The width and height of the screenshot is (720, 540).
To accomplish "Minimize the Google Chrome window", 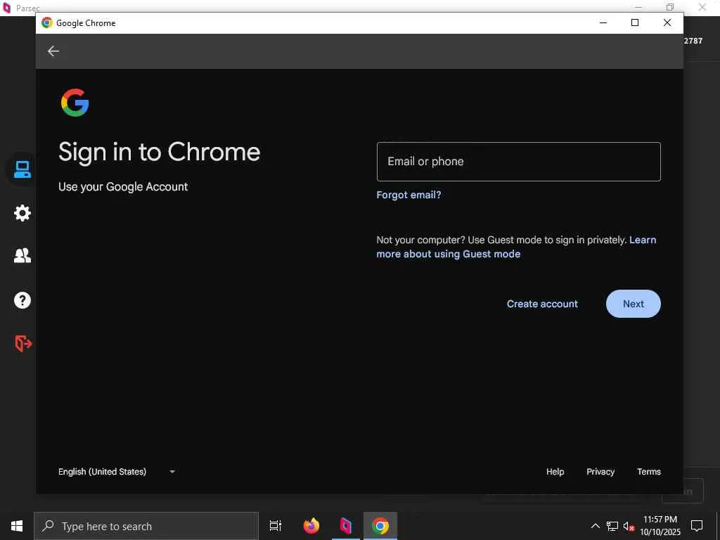I will [603, 22].
